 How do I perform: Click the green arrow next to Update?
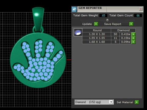pyautogui.click(x=96, y=24)
